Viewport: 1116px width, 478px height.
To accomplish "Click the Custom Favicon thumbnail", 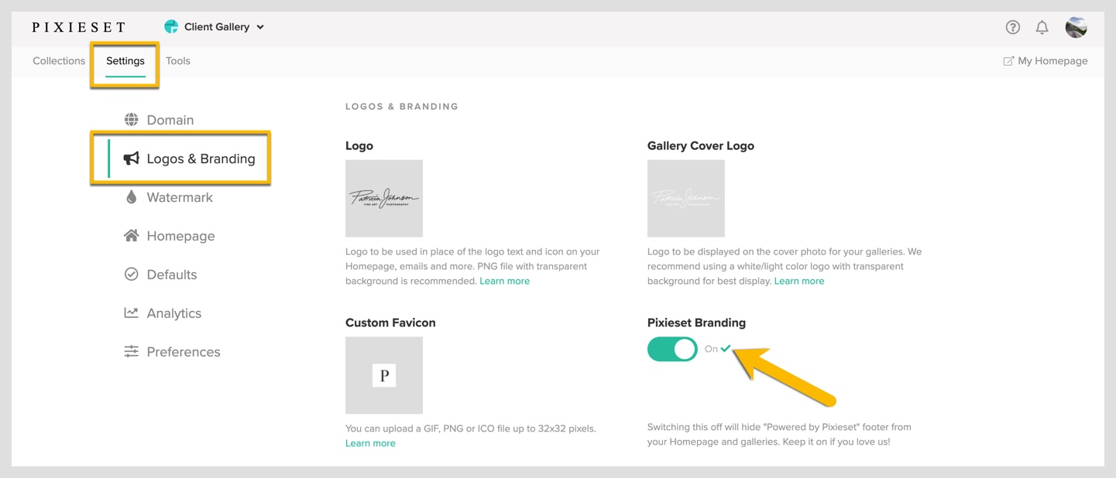I will 384,375.
